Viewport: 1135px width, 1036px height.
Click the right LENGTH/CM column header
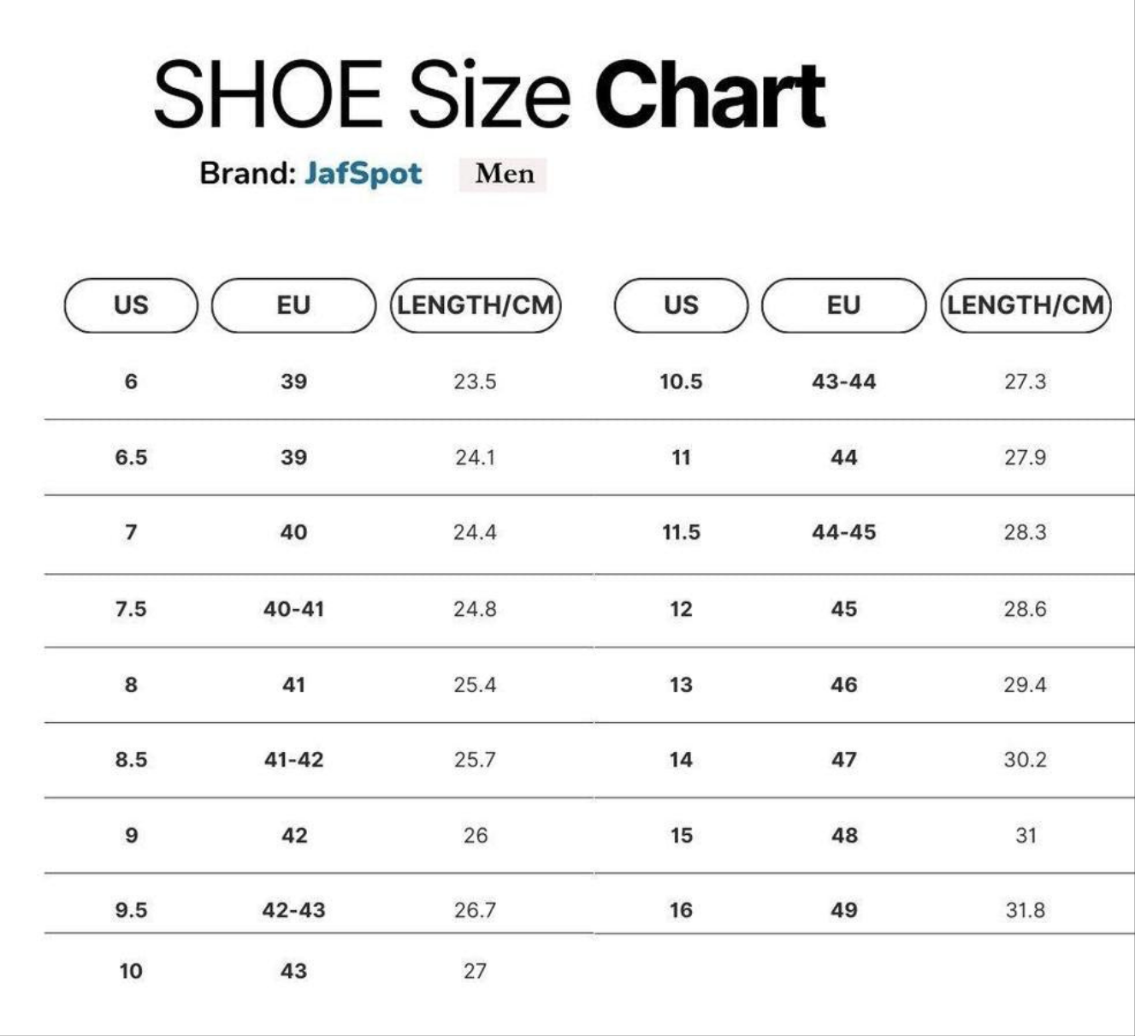tap(1026, 305)
